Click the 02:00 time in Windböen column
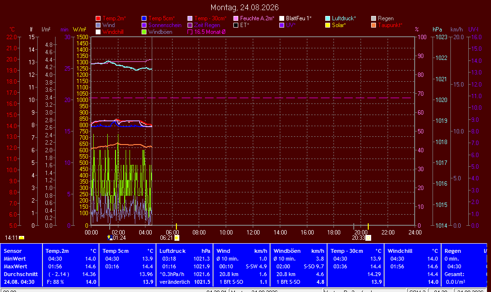 tap(283, 267)
